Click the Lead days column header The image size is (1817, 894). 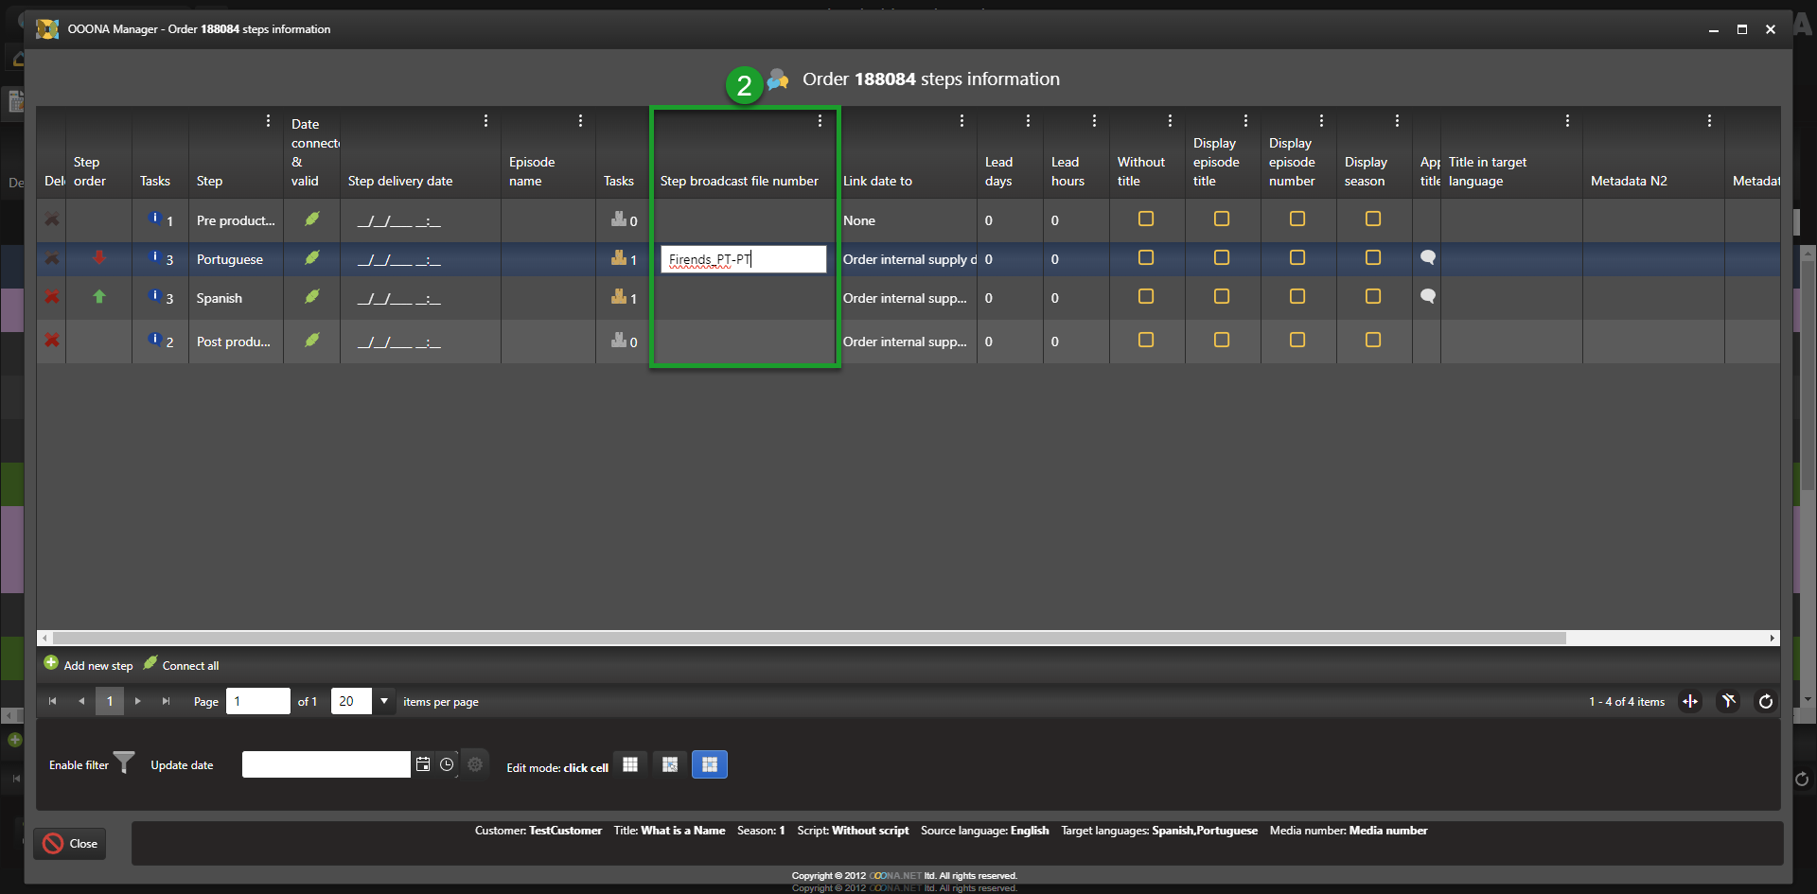coord(998,171)
